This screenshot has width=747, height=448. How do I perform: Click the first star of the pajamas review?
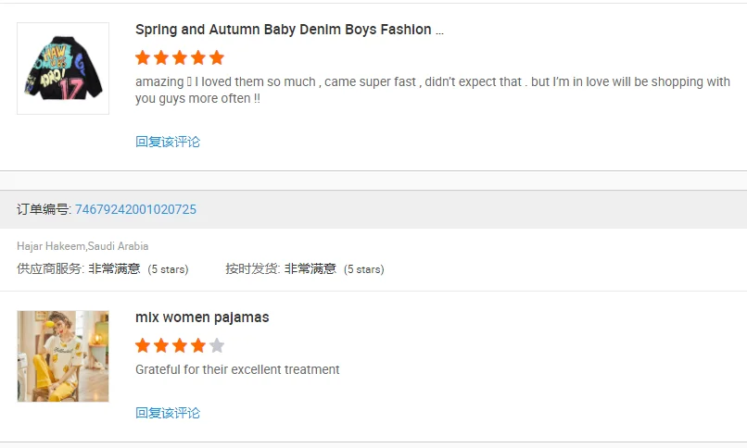[143, 345]
